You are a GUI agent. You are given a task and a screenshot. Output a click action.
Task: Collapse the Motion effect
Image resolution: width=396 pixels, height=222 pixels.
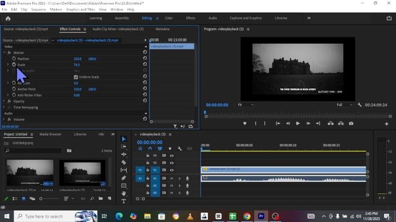tap(4, 52)
